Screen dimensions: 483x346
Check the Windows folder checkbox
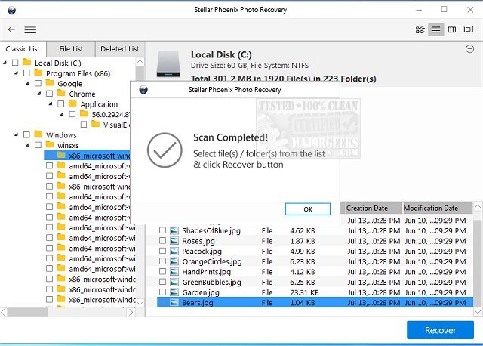[26, 134]
